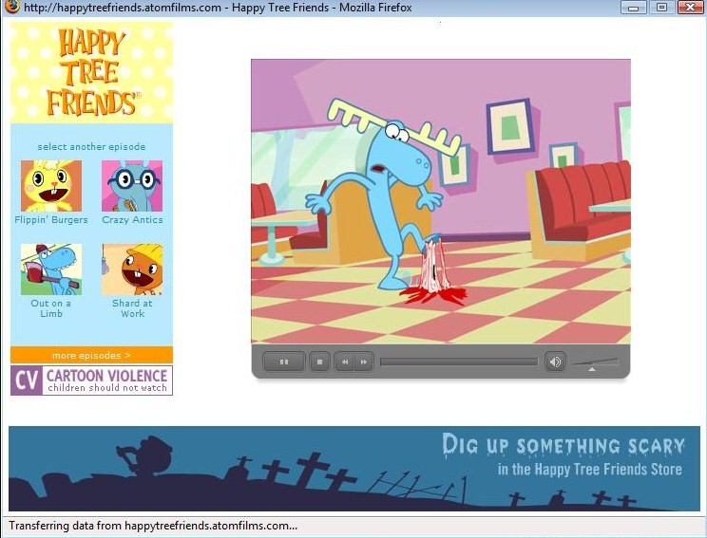Open the Shard at Work thumbnail
The height and width of the screenshot is (538, 707).
(x=132, y=269)
